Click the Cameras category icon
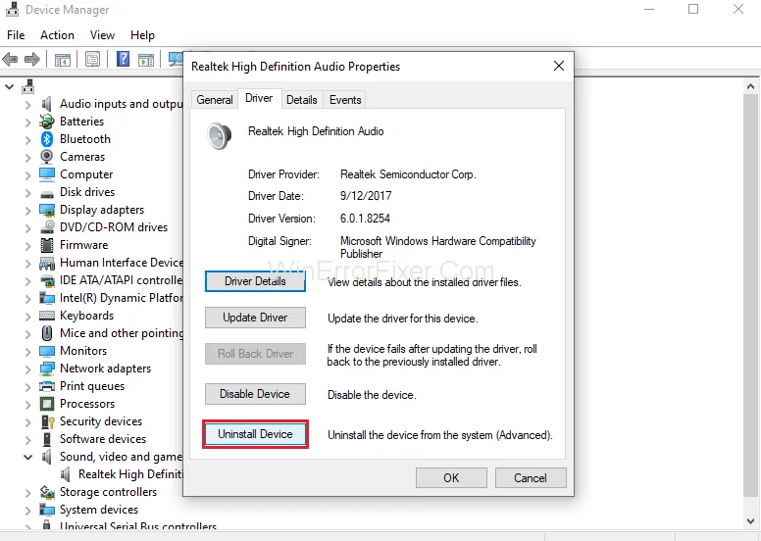 tap(47, 157)
